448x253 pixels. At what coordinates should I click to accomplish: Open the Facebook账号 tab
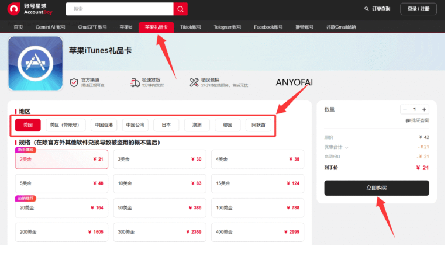pyautogui.click(x=268, y=27)
